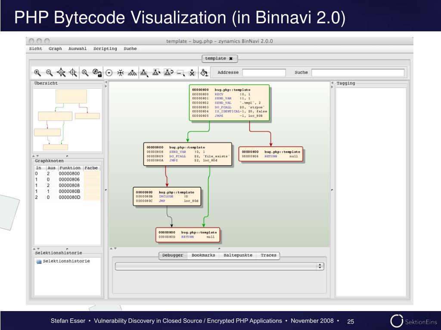Collapse left panel using splitter arrows
The width and height of the screenshot is (441, 330).
(x=106, y=84)
